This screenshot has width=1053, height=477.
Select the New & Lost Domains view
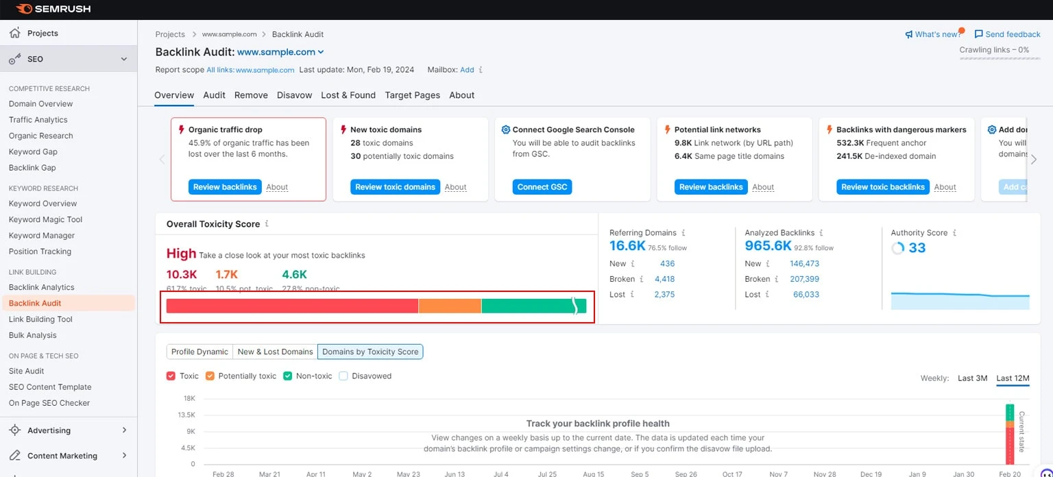275,352
